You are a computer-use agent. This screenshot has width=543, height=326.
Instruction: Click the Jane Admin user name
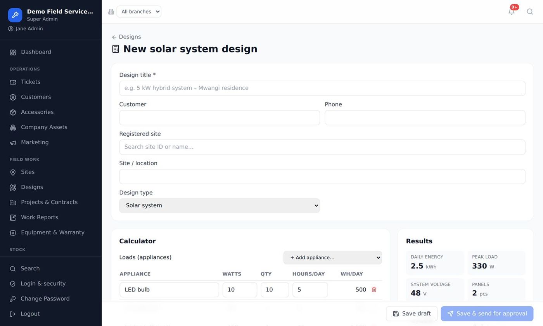tap(29, 29)
